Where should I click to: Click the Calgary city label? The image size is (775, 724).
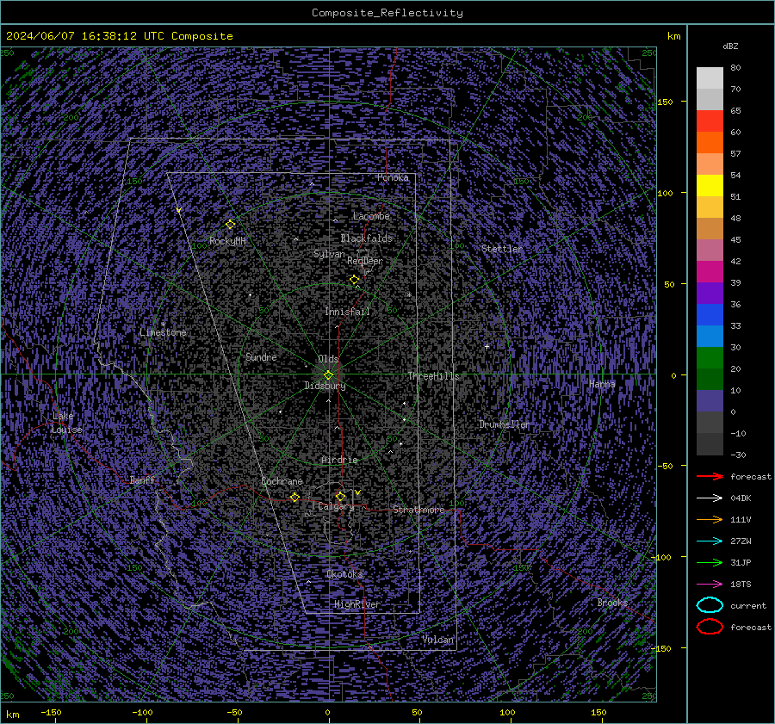tap(336, 506)
